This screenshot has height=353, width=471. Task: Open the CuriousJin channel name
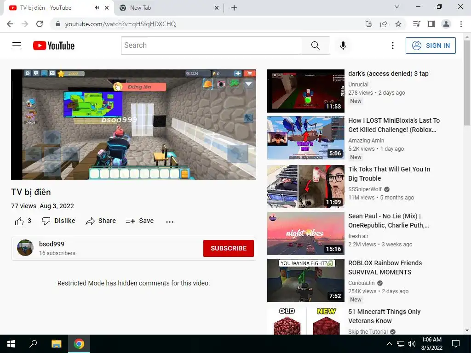[x=362, y=283]
